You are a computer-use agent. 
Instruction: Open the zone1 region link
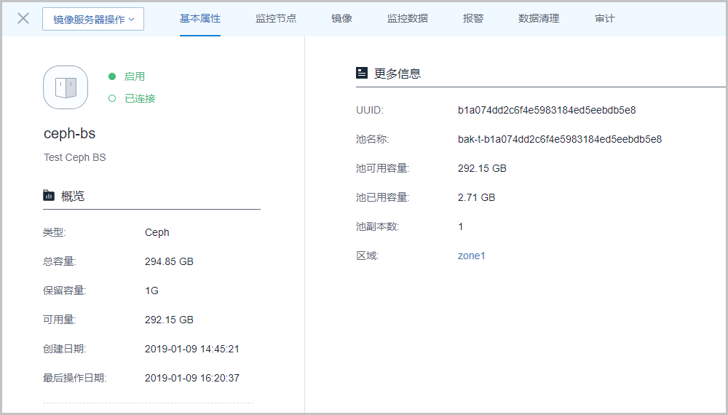coord(471,256)
